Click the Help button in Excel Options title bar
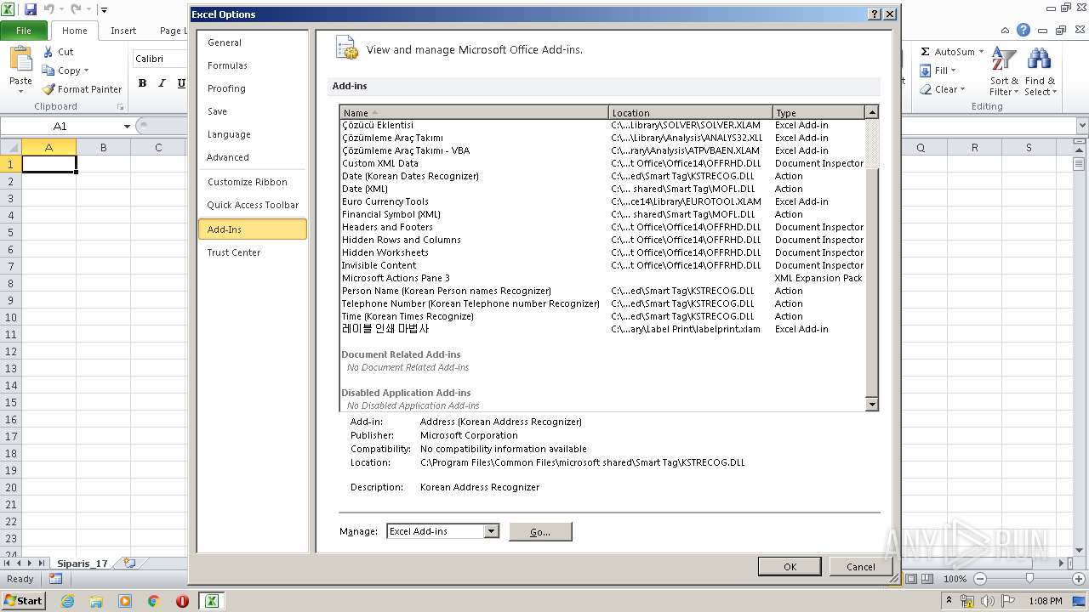This screenshot has height=612, width=1089. pos(874,14)
